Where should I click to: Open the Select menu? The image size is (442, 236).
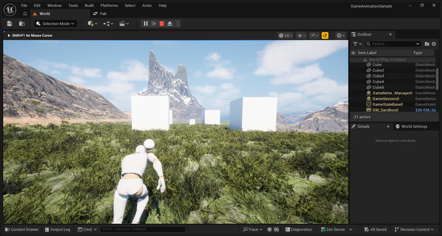(130, 5)
